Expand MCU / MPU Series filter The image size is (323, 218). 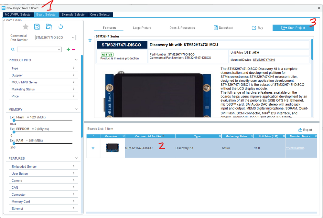[43, 82]
